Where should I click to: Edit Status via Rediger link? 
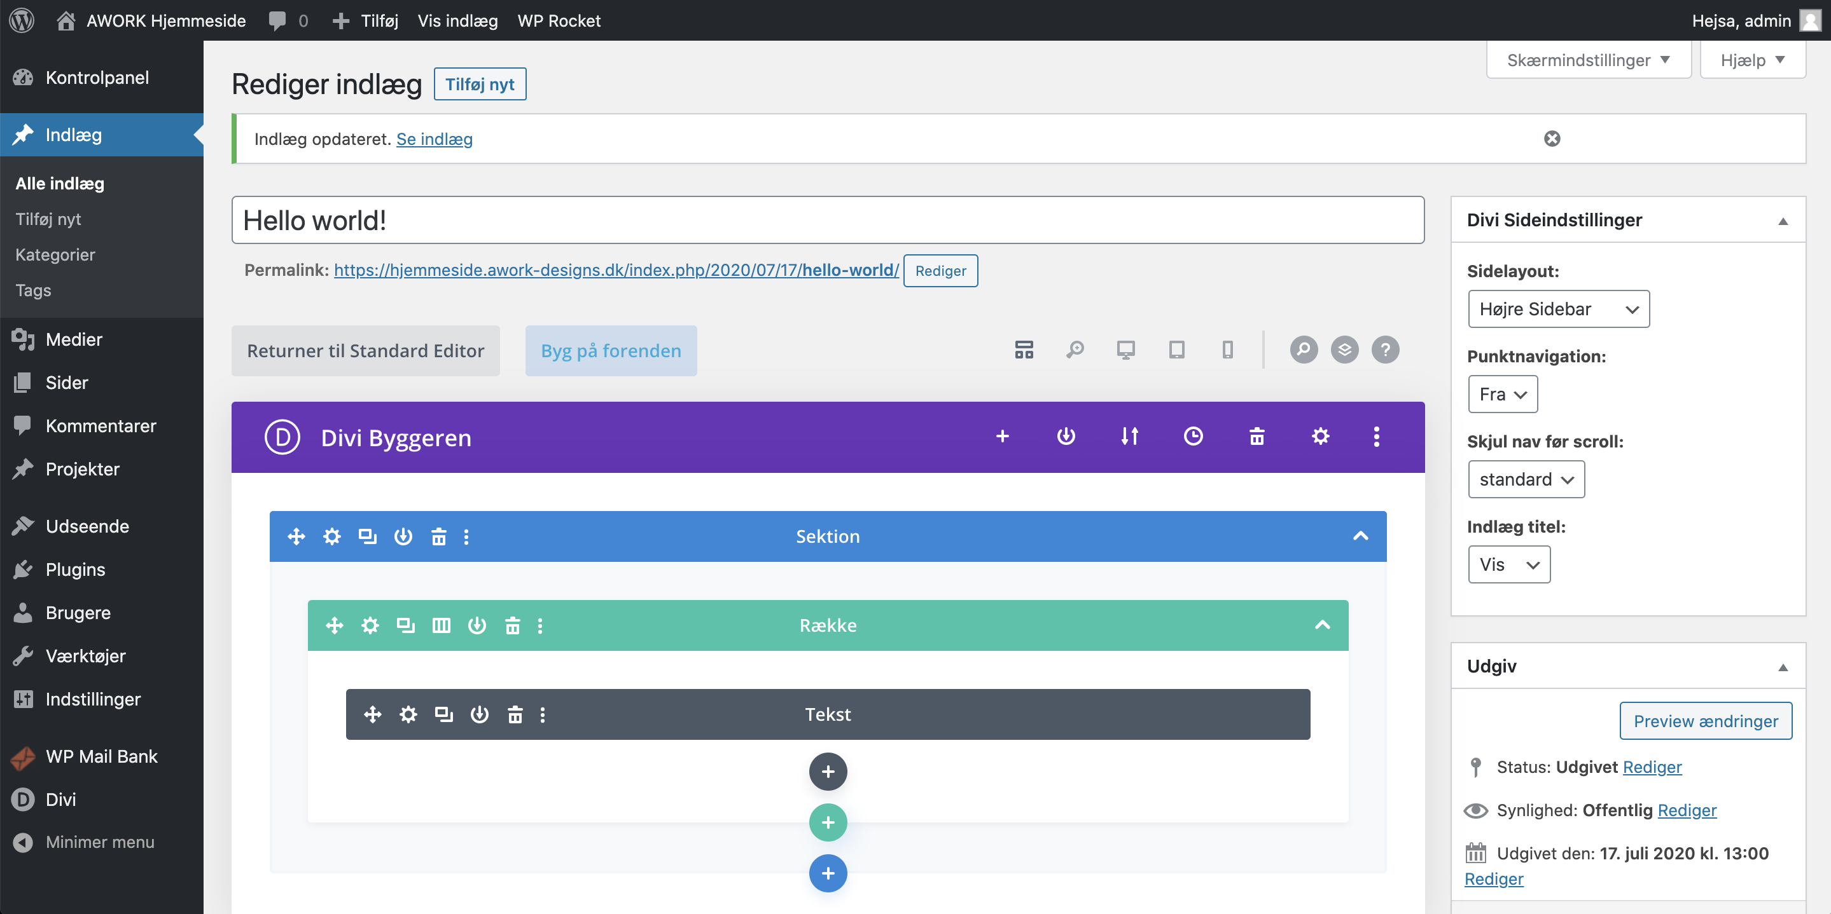(x=1652, y=767)
